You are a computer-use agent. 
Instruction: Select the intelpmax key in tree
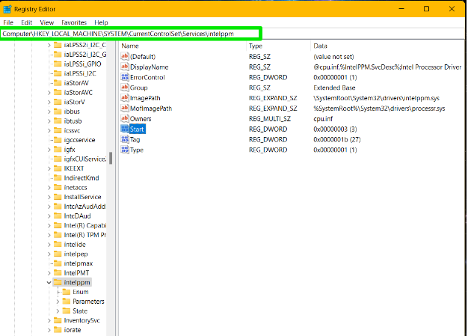tap(78, 263)
